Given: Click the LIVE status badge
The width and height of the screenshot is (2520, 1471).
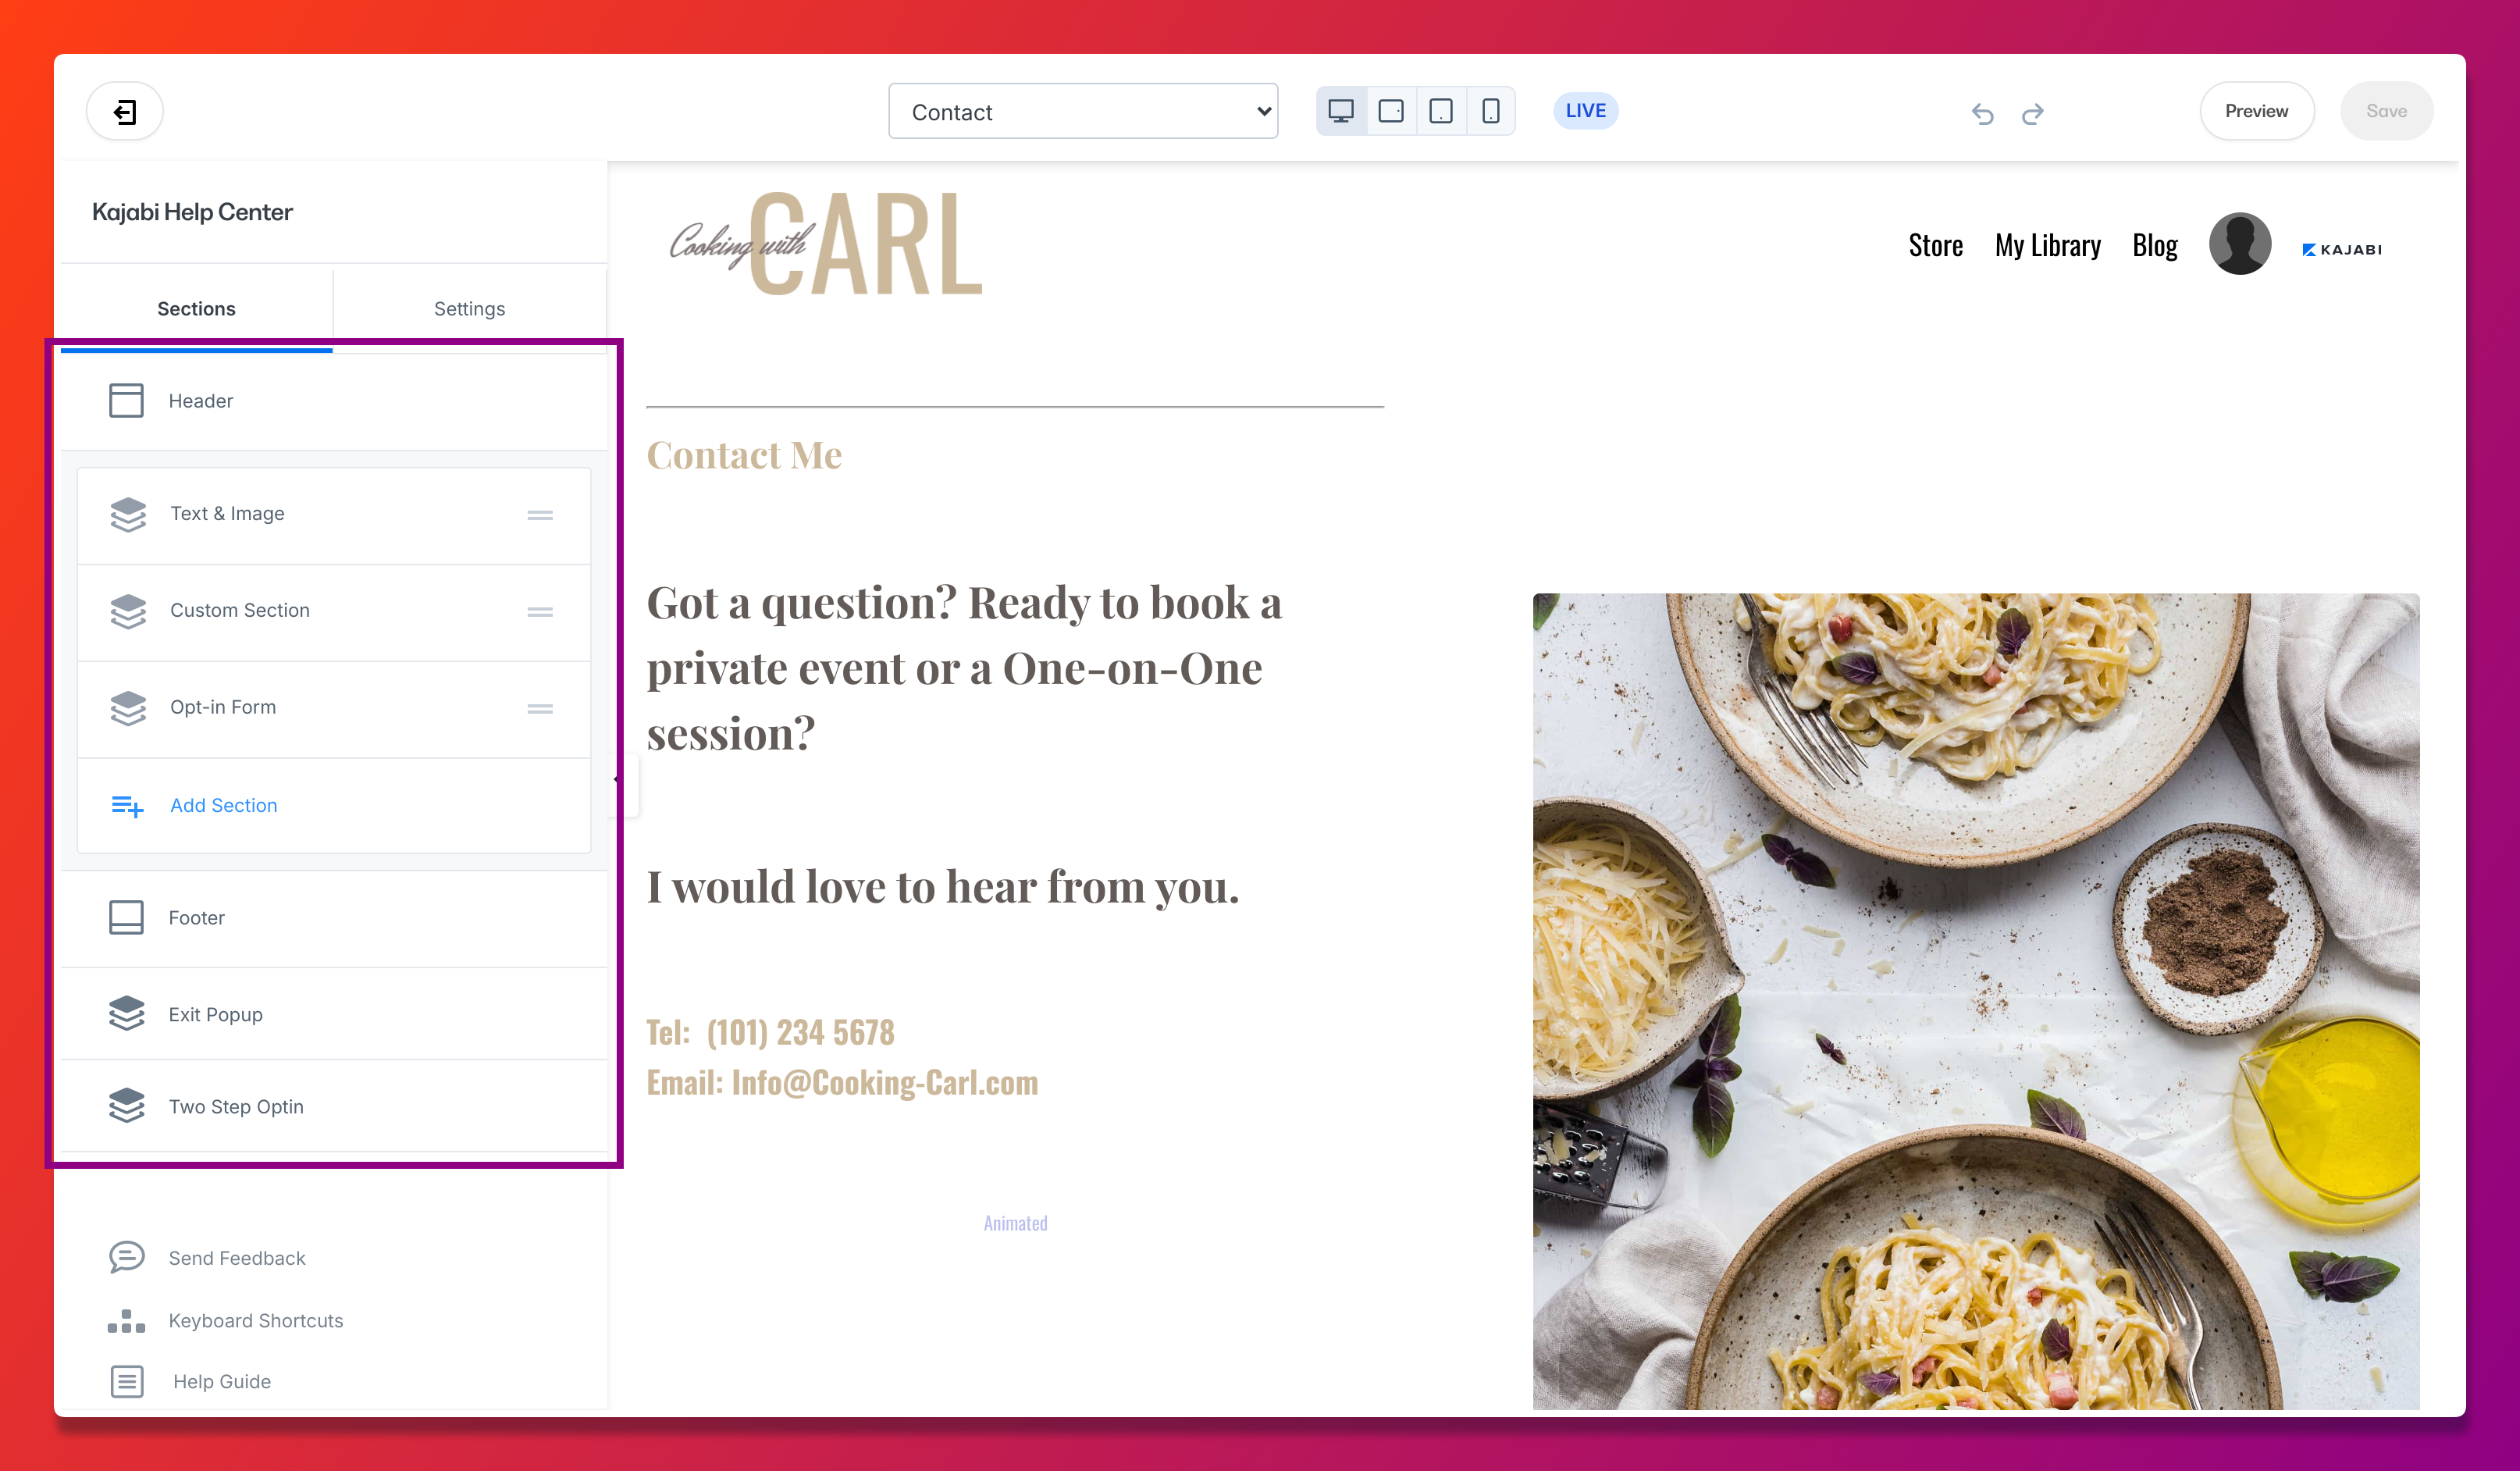Looking at the screenshot, I should tap(1586, 111).
